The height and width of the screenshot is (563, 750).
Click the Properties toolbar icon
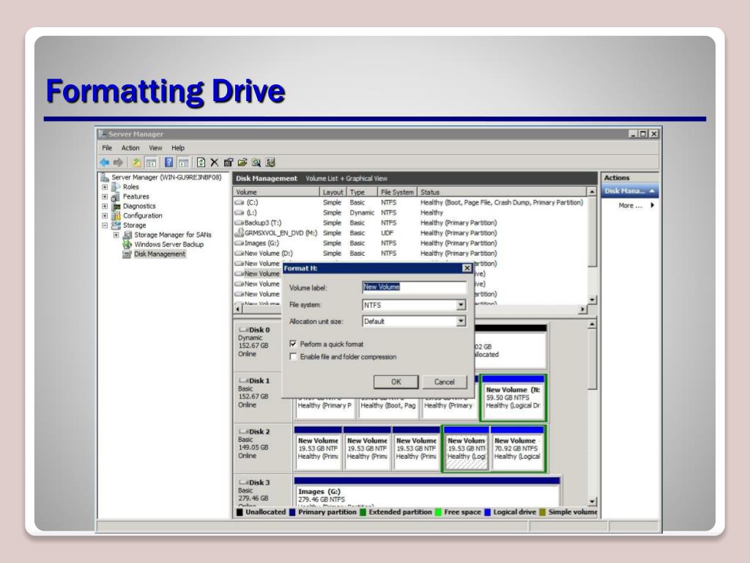click(229, 163)
